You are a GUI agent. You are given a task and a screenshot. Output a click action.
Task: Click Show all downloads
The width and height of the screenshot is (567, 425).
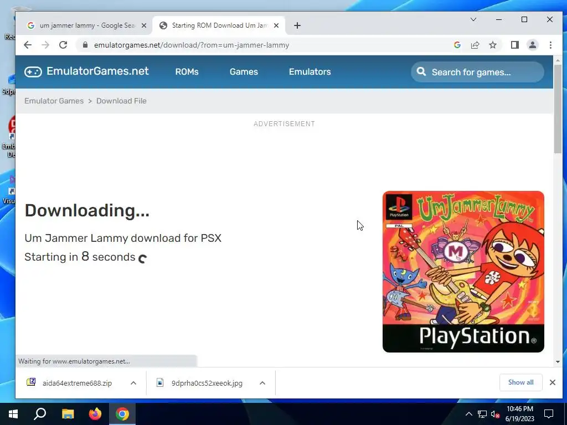pyautogui.click(x=520, y=382)
